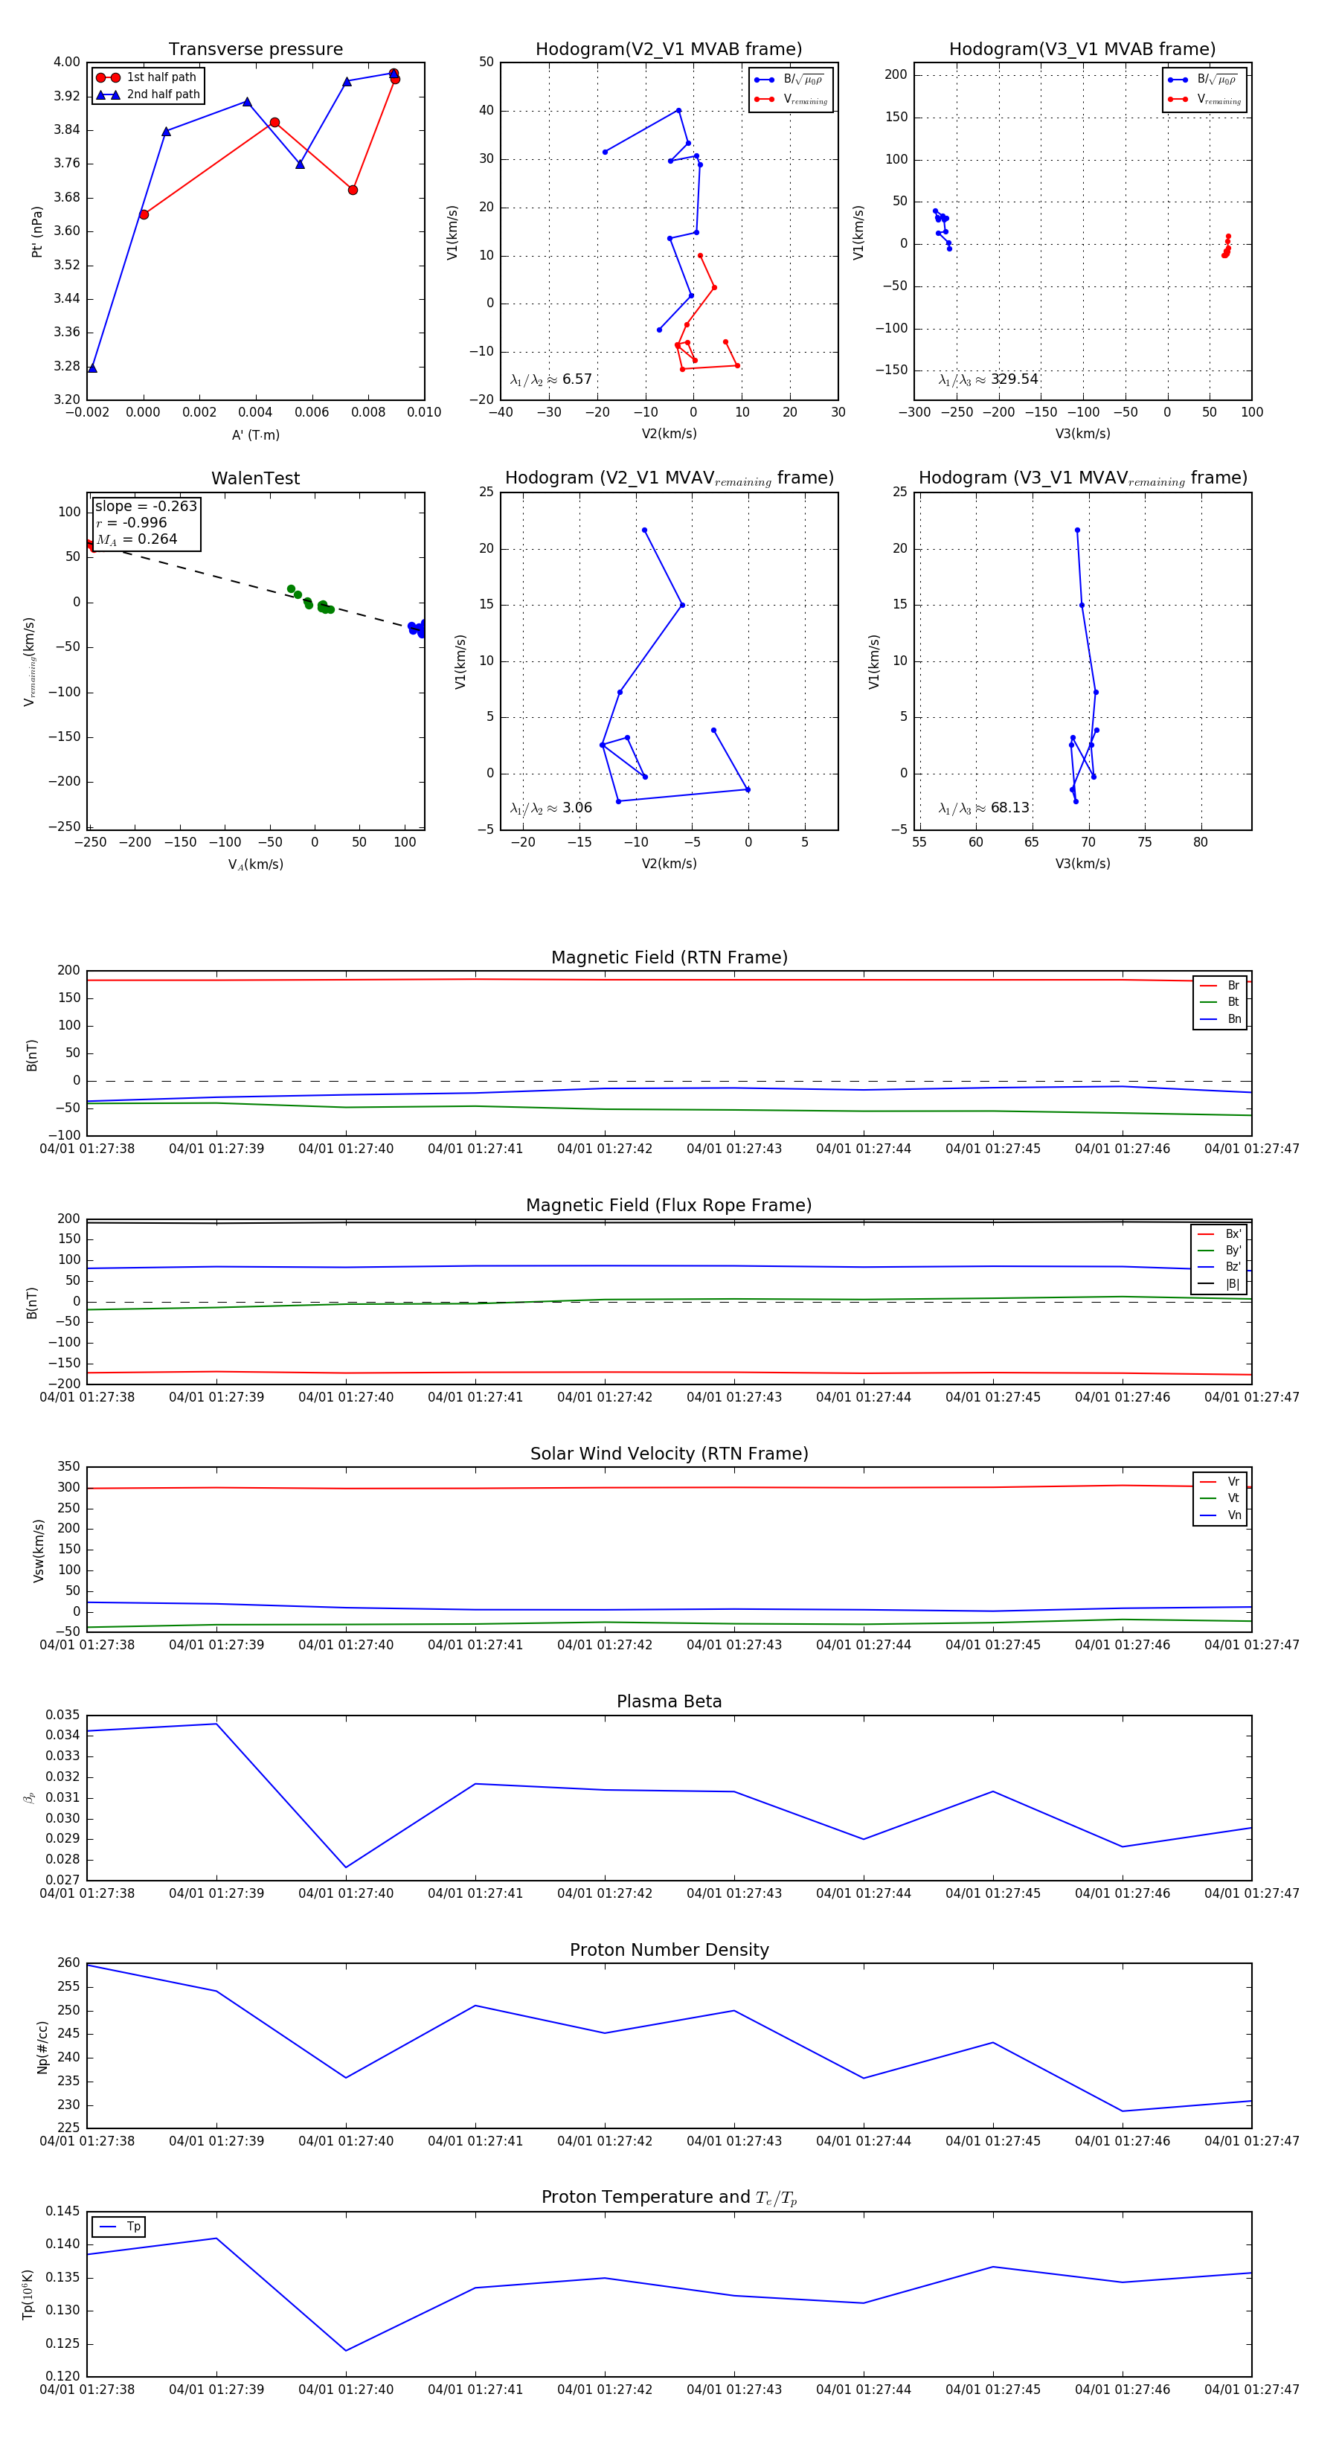Click the 'Proton Number Density' chart title
The width and height of the screenshot is (1339, 2455).
669,1950
